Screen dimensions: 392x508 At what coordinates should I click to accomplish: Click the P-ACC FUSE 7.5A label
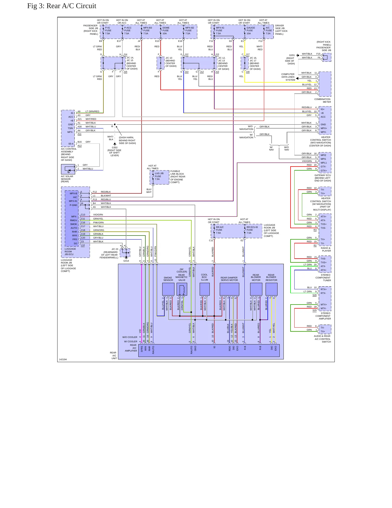128,30
